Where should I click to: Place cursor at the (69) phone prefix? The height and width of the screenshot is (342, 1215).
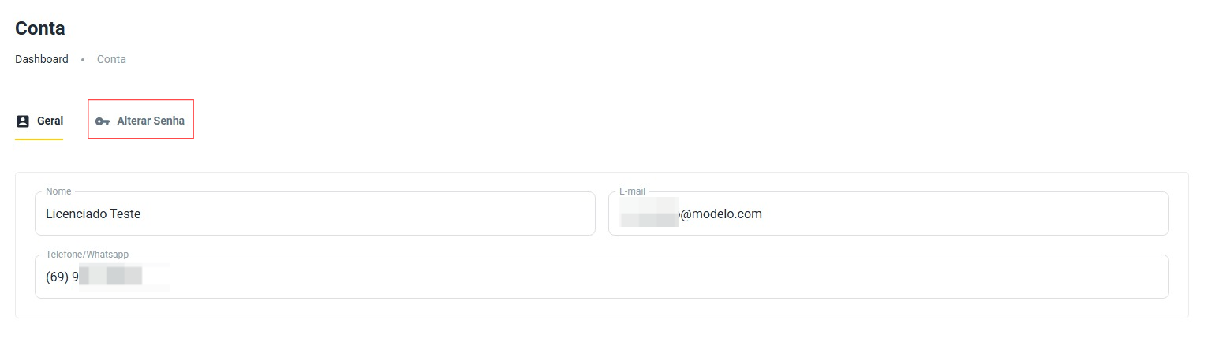pos(57,277)
